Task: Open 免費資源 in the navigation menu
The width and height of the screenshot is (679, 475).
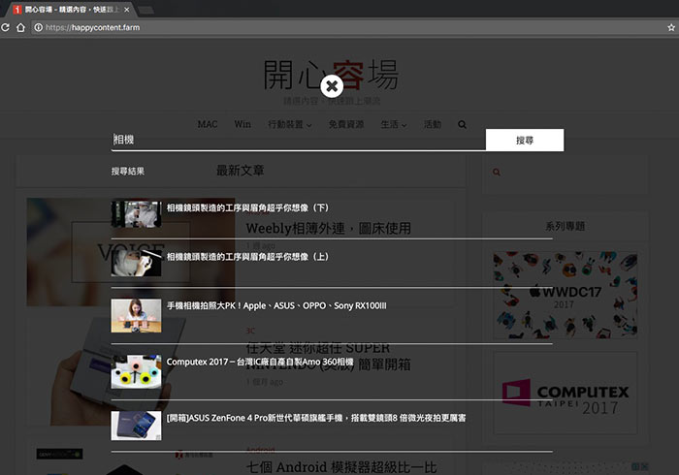Action: click(x=346, y=125)
